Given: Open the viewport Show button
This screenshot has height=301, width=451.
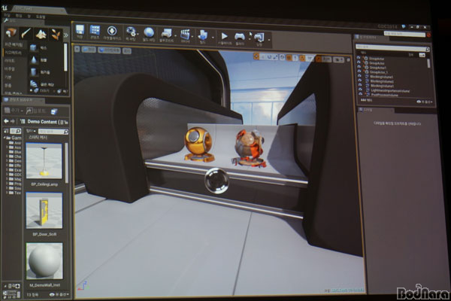Looking at the screenshot, I should [x=127, y=51].
